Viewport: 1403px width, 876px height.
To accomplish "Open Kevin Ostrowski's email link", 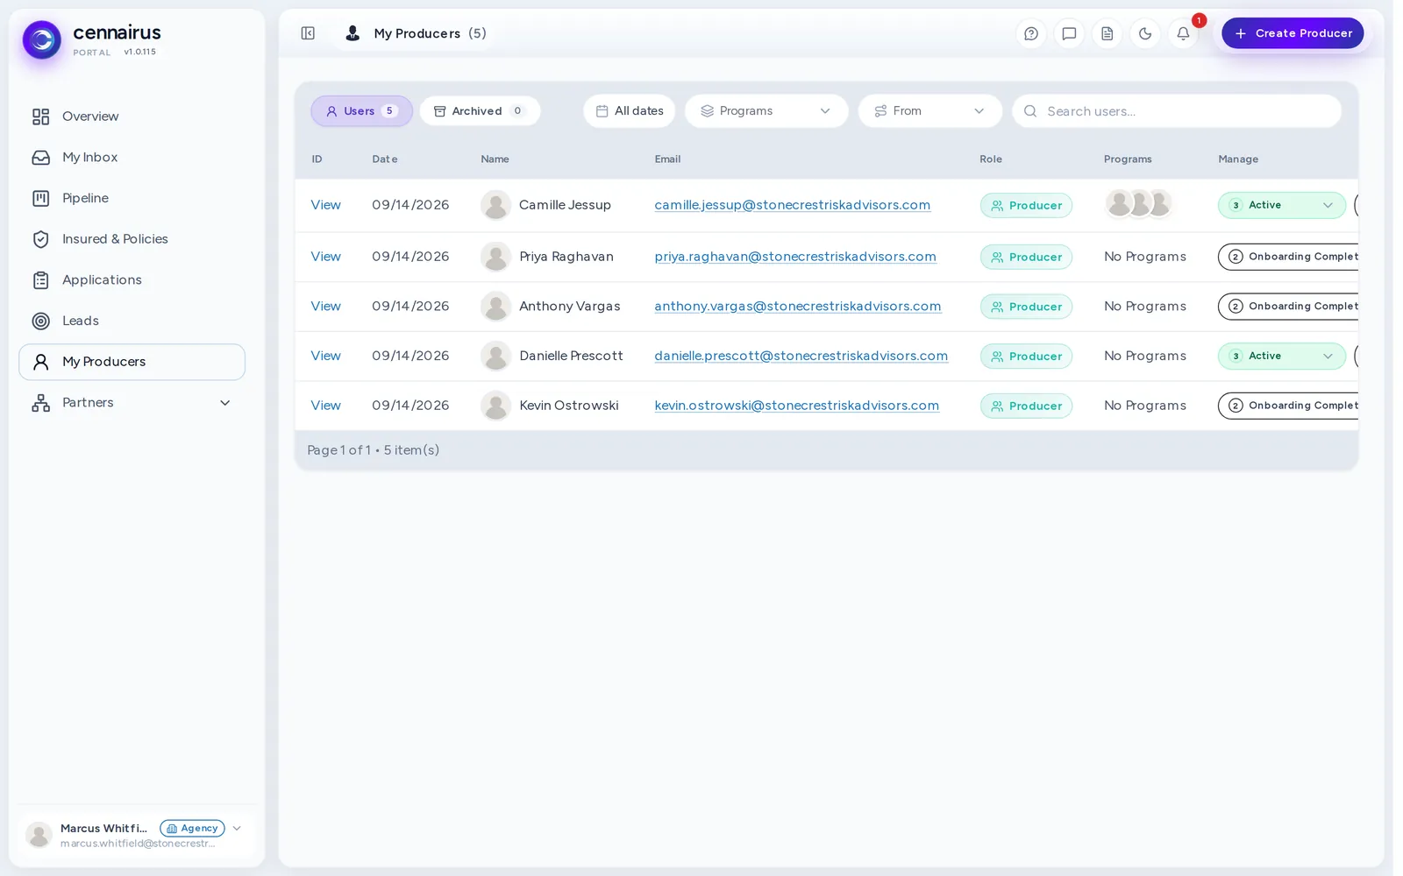I will (796, 406).
